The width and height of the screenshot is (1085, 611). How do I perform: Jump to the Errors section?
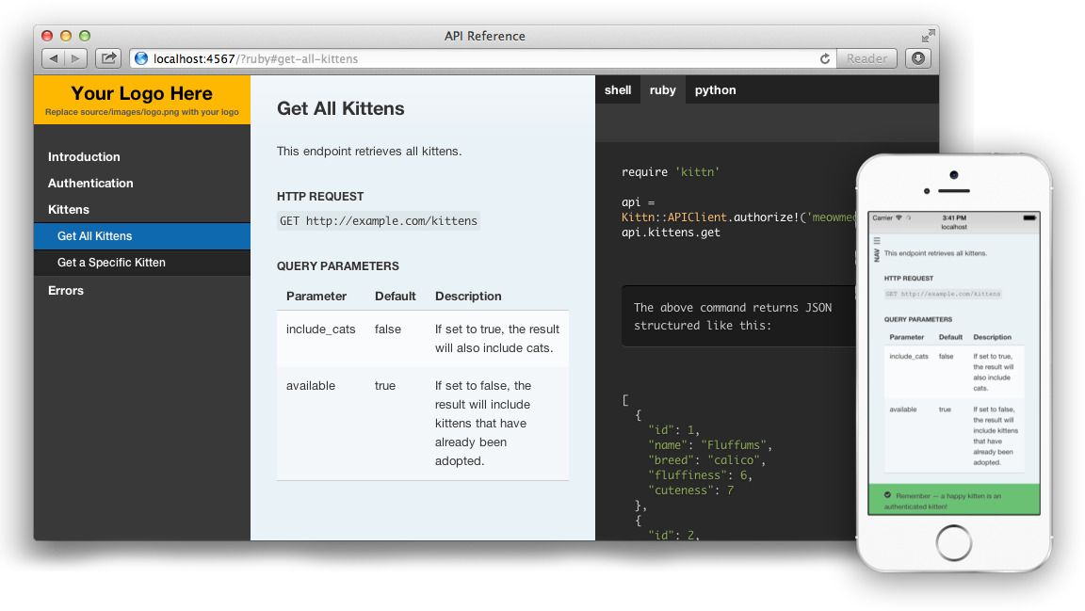(65, 290)
